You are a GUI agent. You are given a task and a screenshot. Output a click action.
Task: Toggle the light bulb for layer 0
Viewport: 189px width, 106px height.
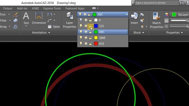point(81,20)
